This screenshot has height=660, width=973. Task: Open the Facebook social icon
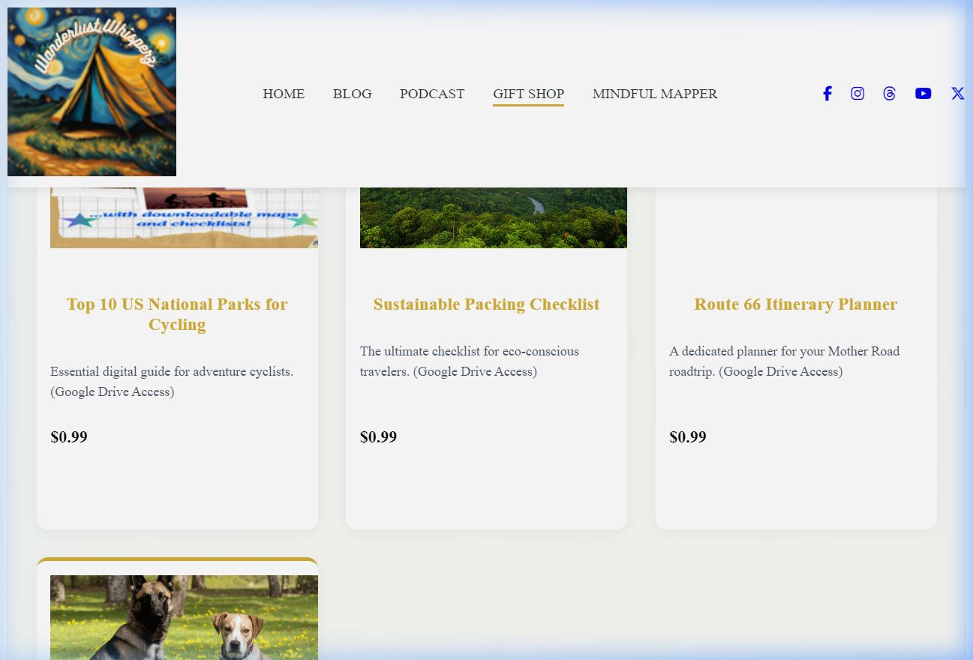[x=827, y=94]
